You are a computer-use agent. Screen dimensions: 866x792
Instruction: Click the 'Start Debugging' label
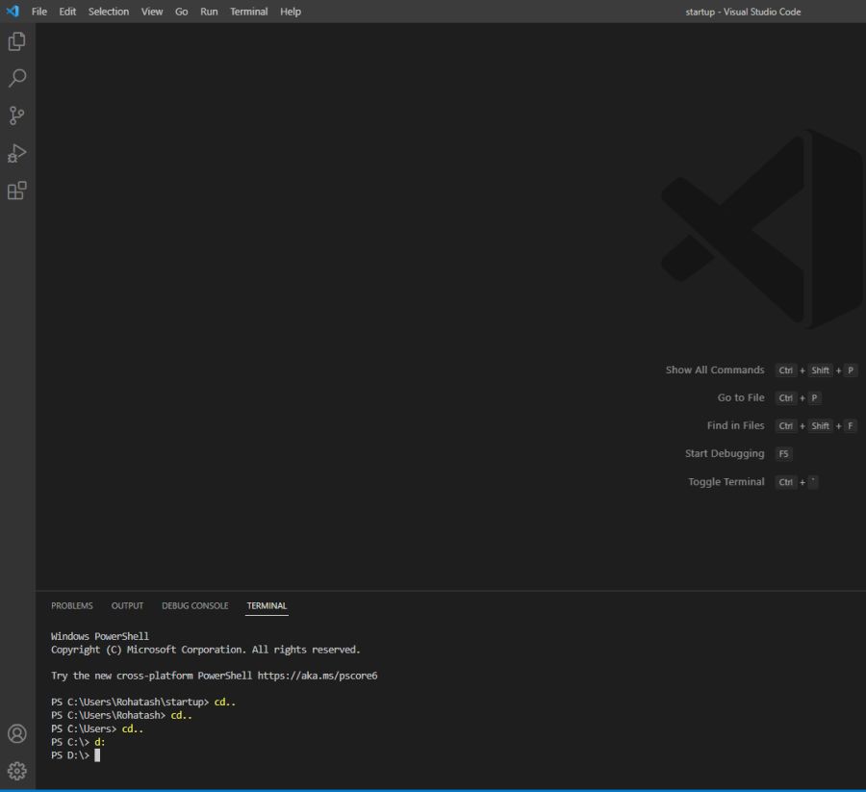[725, 453]
